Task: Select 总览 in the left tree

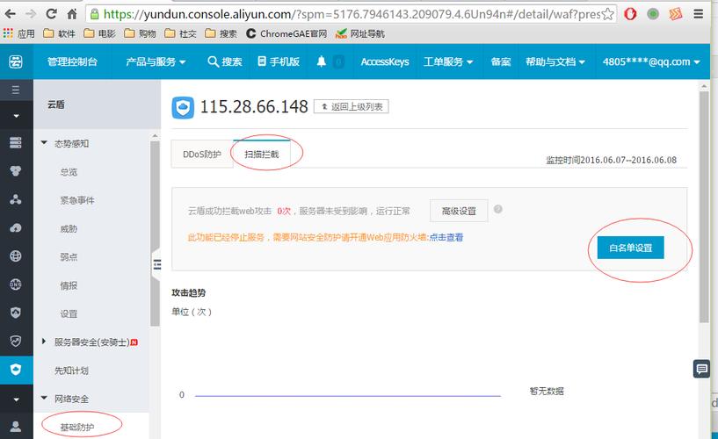Action: 69,172
